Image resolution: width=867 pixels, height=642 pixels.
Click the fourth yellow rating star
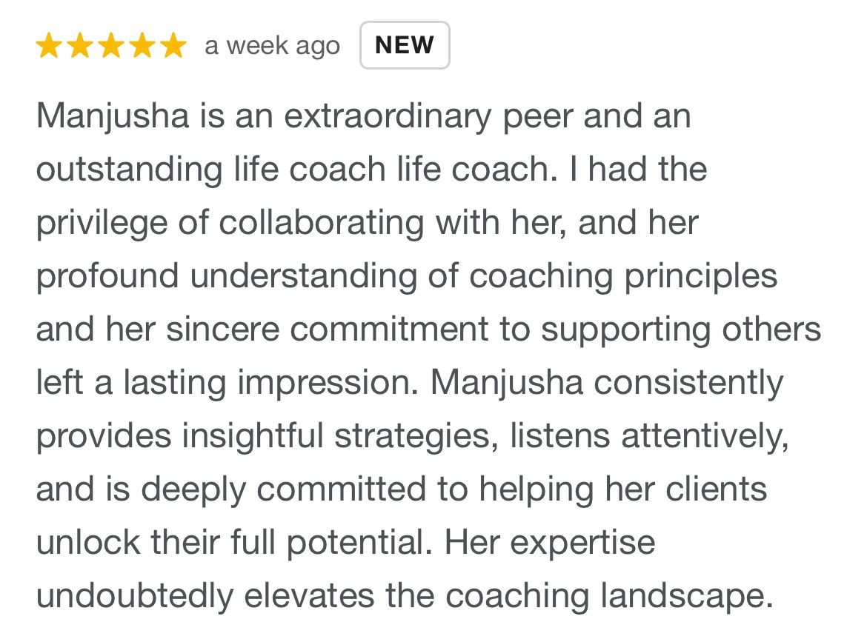coord(143,45)
